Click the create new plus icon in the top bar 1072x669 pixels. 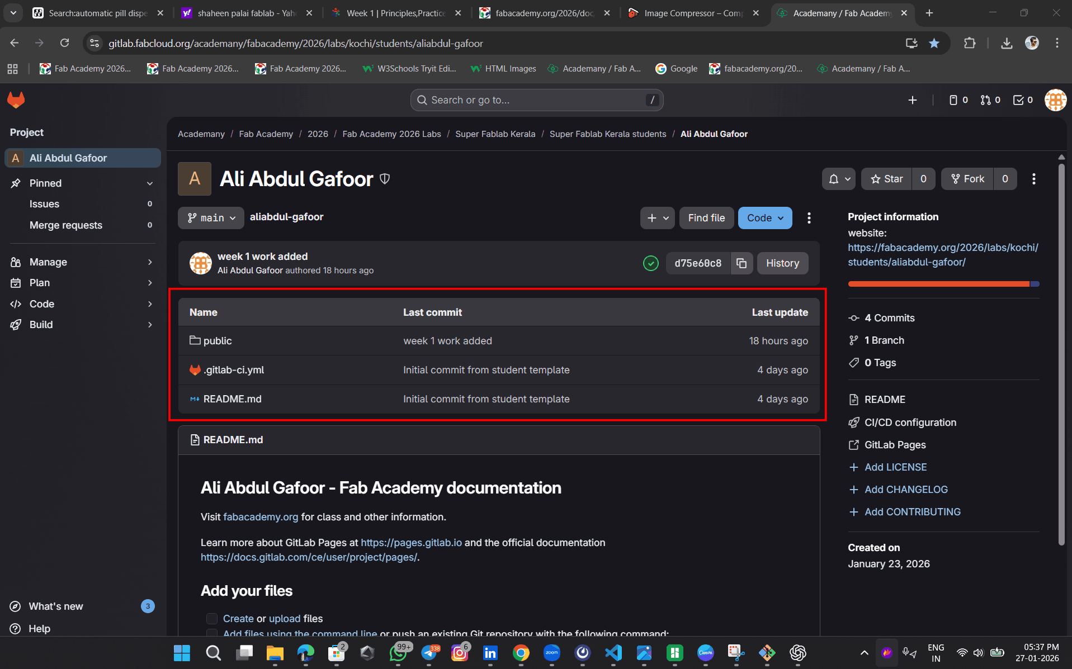point(913,100)
